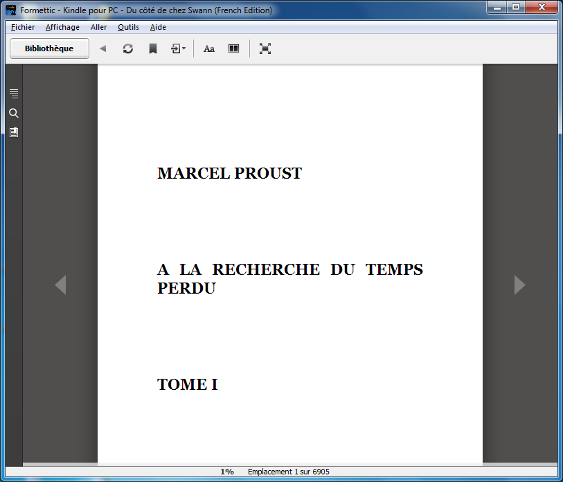Sync with the refresh icon
The width and height of the screenshot is (563, 482).
tap(128, 48)
